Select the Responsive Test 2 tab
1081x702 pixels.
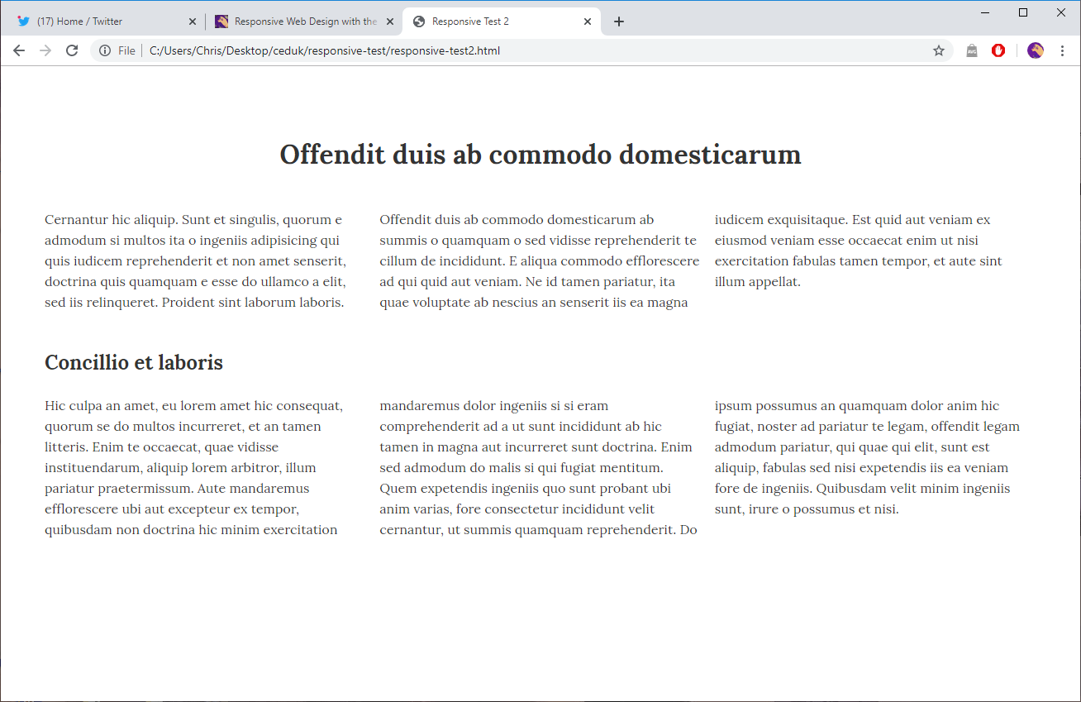pyautogui.click(x=502, y=21)
